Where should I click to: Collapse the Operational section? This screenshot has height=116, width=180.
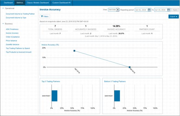pyautogui.click(x=3, y=8)
